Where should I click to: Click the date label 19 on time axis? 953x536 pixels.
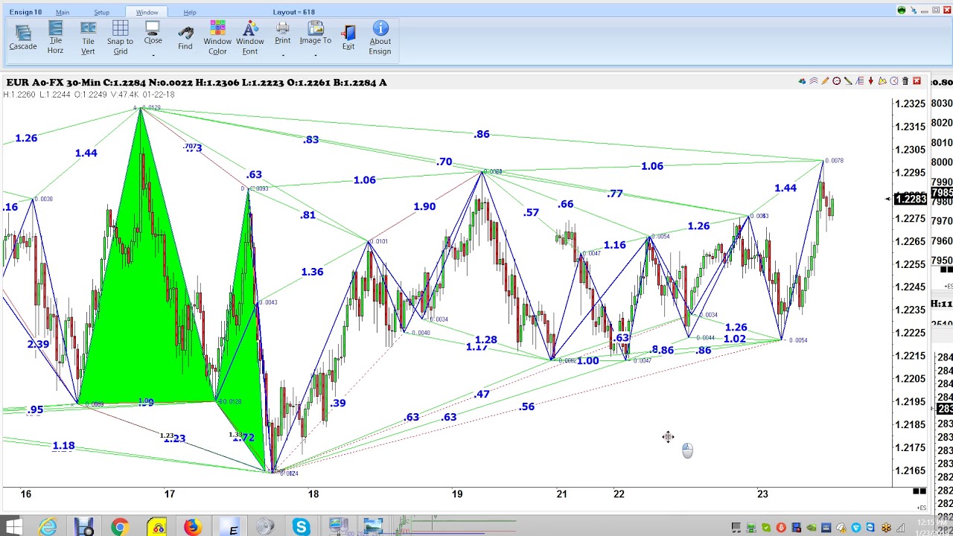pyautogui.click(x=457, y=494)
